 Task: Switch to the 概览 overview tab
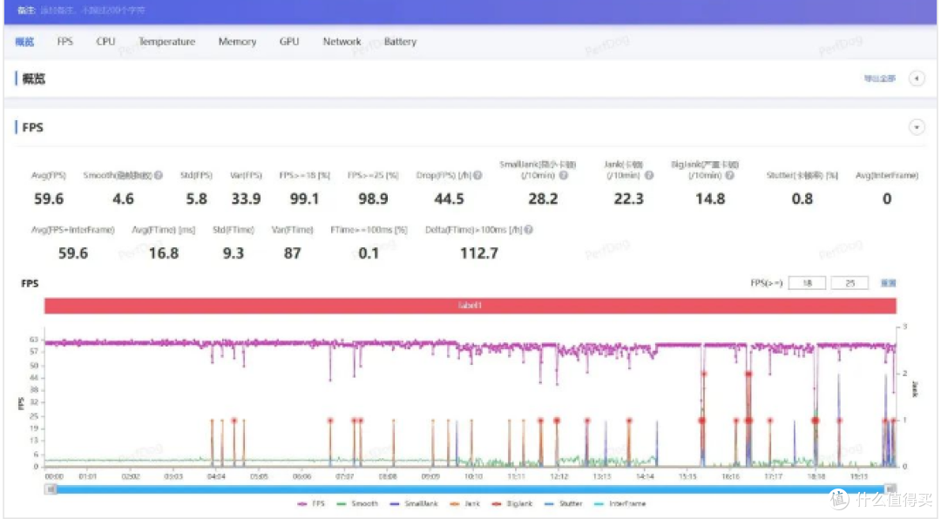pos(24,42)
